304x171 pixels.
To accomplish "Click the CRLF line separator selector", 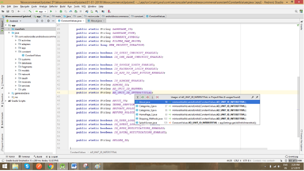I will pyautogui.click(x=238, y=161).
